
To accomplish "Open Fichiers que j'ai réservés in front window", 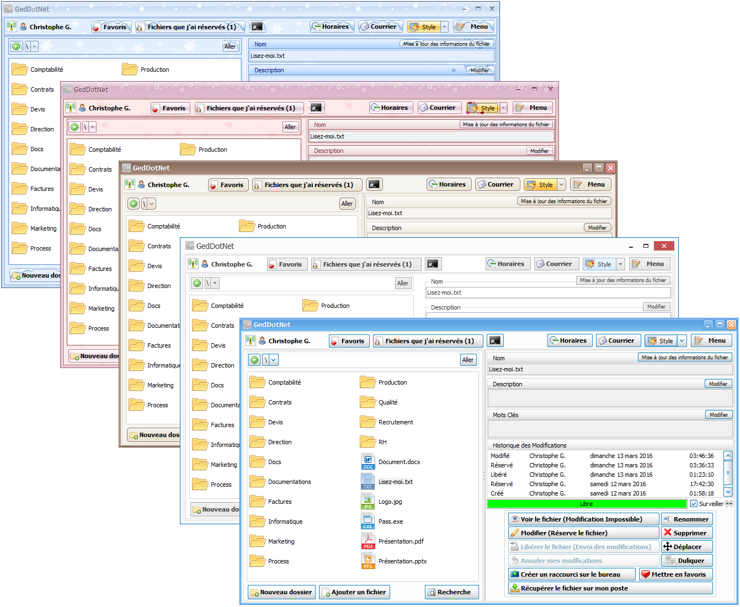I will pos(428,341).
